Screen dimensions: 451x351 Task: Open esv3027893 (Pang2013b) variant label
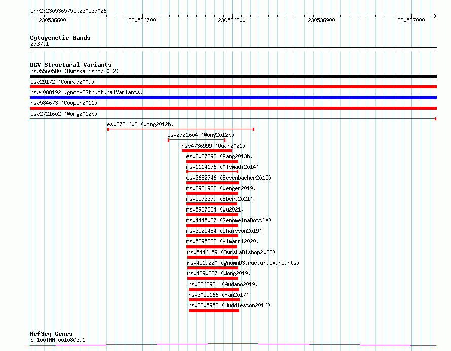[x=219, y=156]
